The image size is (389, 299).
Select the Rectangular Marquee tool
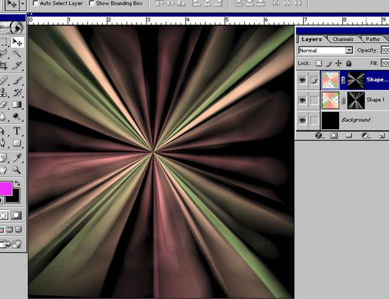click(x=4, y=42)
